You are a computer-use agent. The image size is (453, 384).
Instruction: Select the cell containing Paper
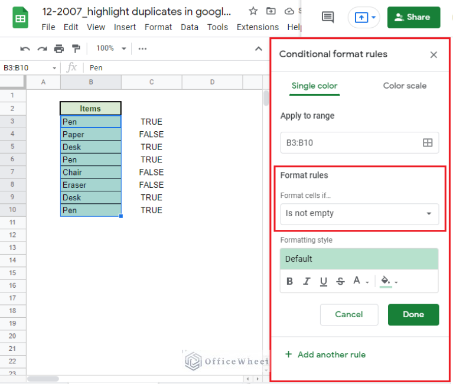pyautogui.click(x=91, y=134)
